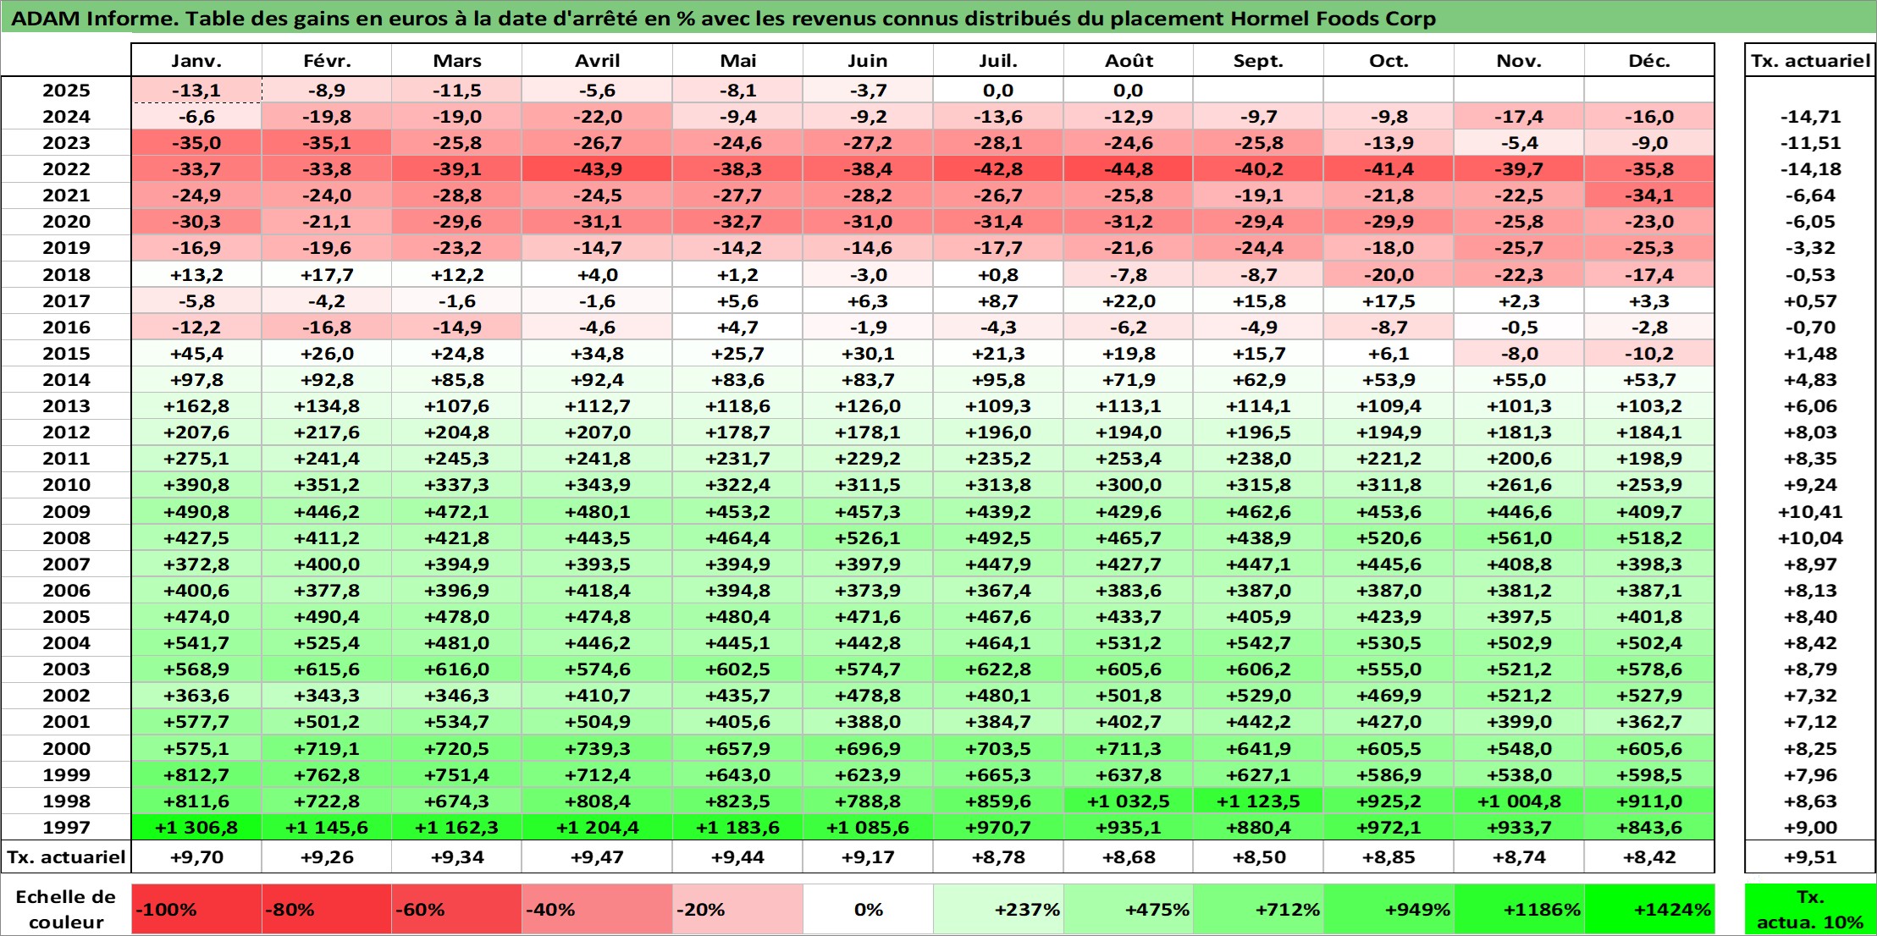Select cell '-35,1' in February 2023
This screenshot has width=1877, height=936.
coord(327,143)
